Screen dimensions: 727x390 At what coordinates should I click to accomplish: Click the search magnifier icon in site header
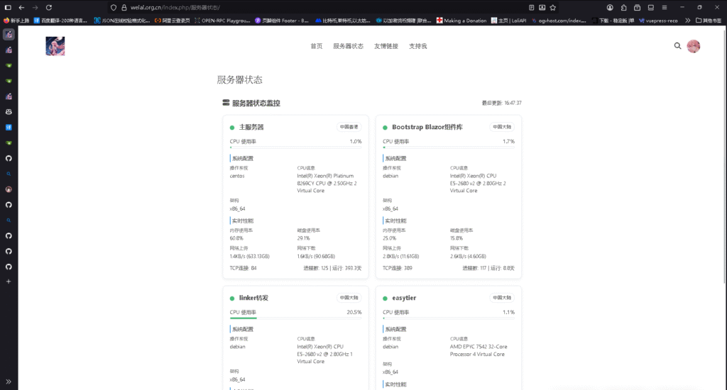point(677,46)
